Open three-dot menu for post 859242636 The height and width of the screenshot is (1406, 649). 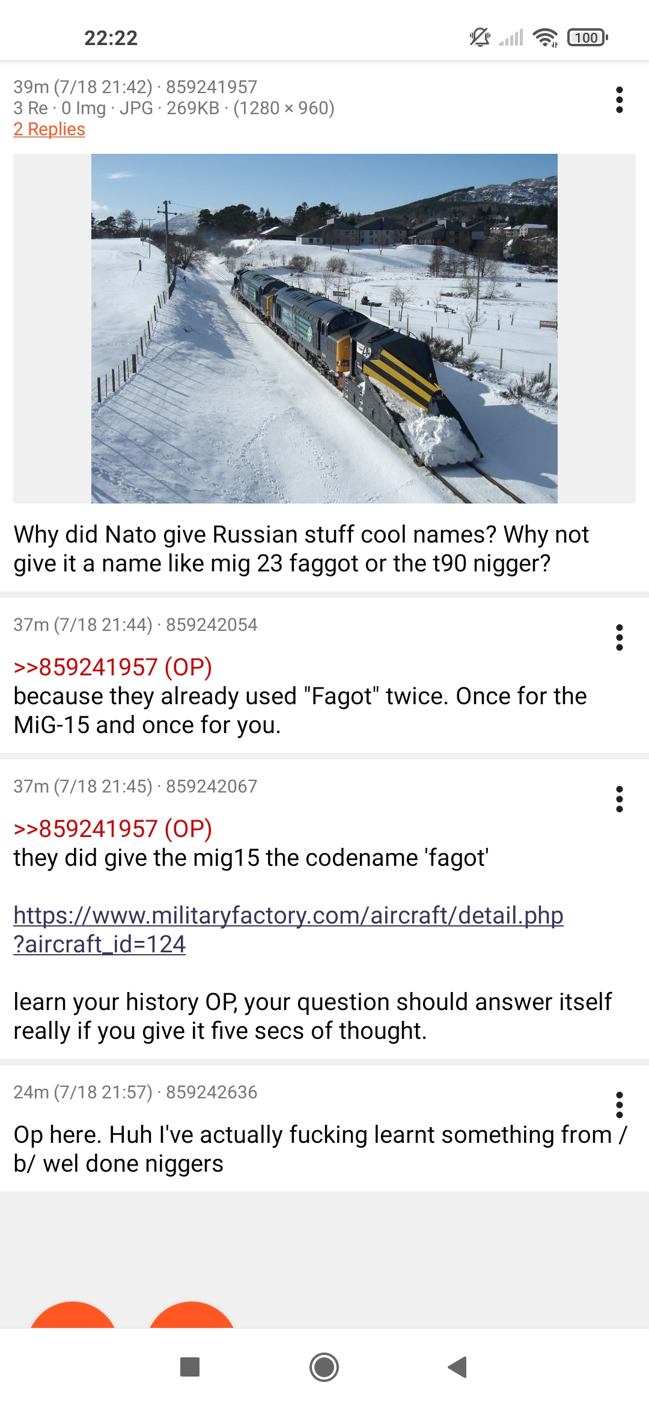point(620,1105)
